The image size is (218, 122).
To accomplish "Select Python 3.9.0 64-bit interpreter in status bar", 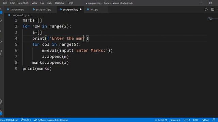I will coord(9,120).
